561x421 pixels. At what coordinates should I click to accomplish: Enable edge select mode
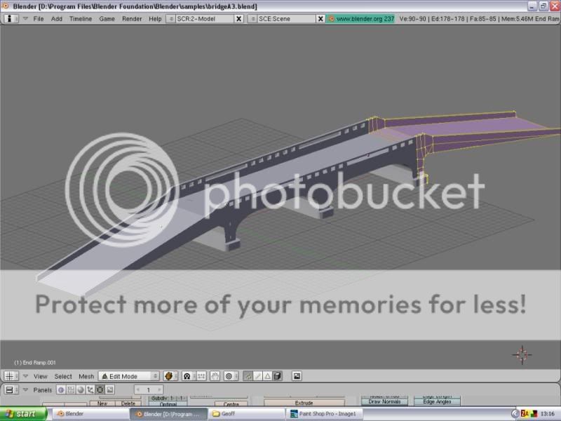tap(258, 375)
